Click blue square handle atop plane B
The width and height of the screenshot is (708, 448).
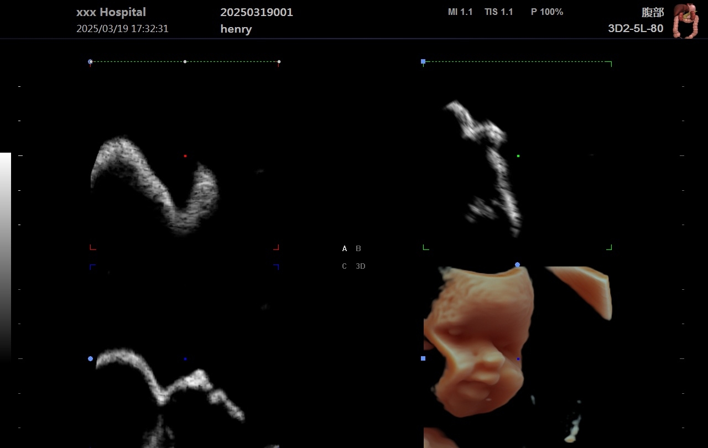(x=423, y=62)
